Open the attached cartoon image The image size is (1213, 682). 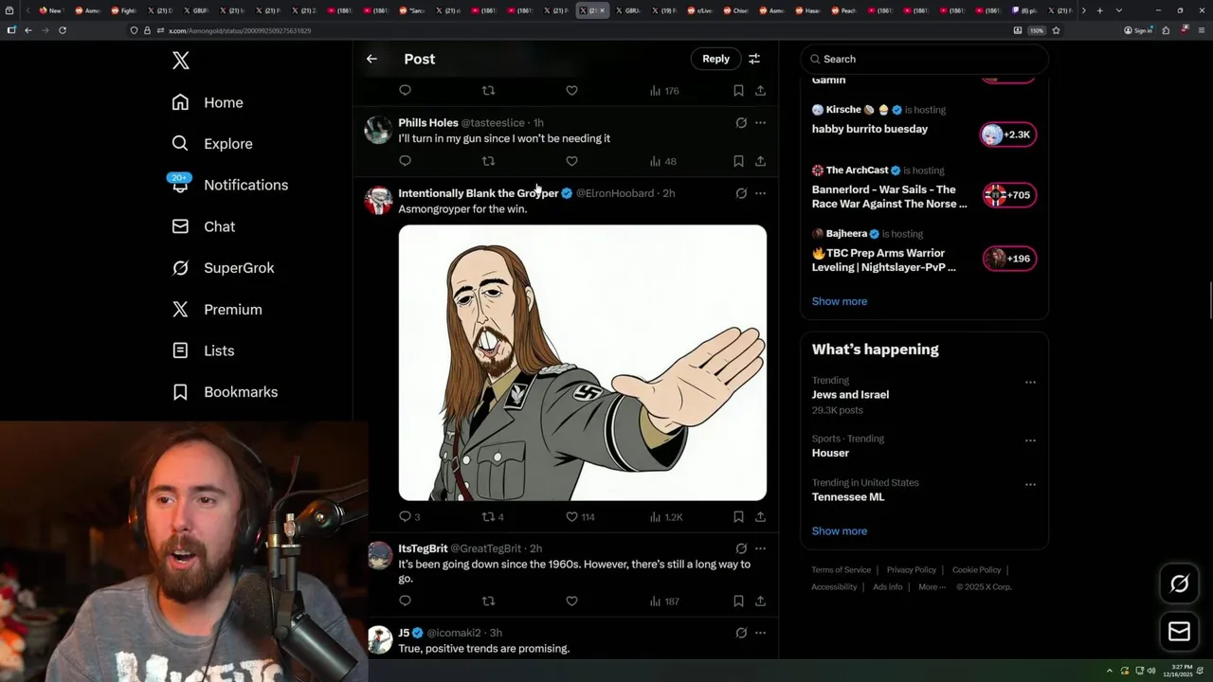pyautogui.click(x=583, y=363)
